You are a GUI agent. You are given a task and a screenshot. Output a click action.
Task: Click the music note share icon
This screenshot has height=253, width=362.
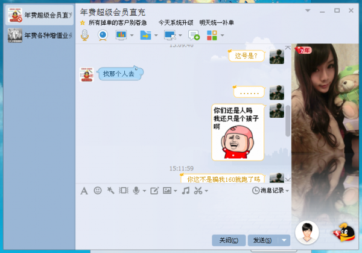pyautogui.click(x=186, y=191)
